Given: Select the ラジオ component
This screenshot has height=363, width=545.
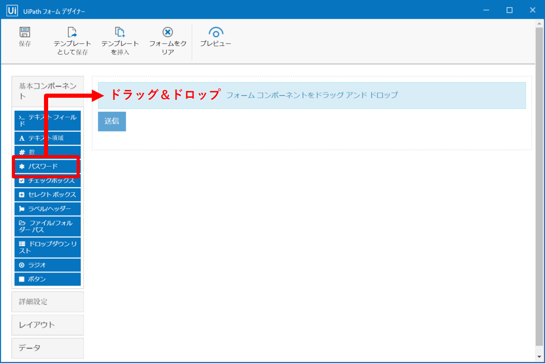Looking at the screenshot, I should click(x=47, y=265).
